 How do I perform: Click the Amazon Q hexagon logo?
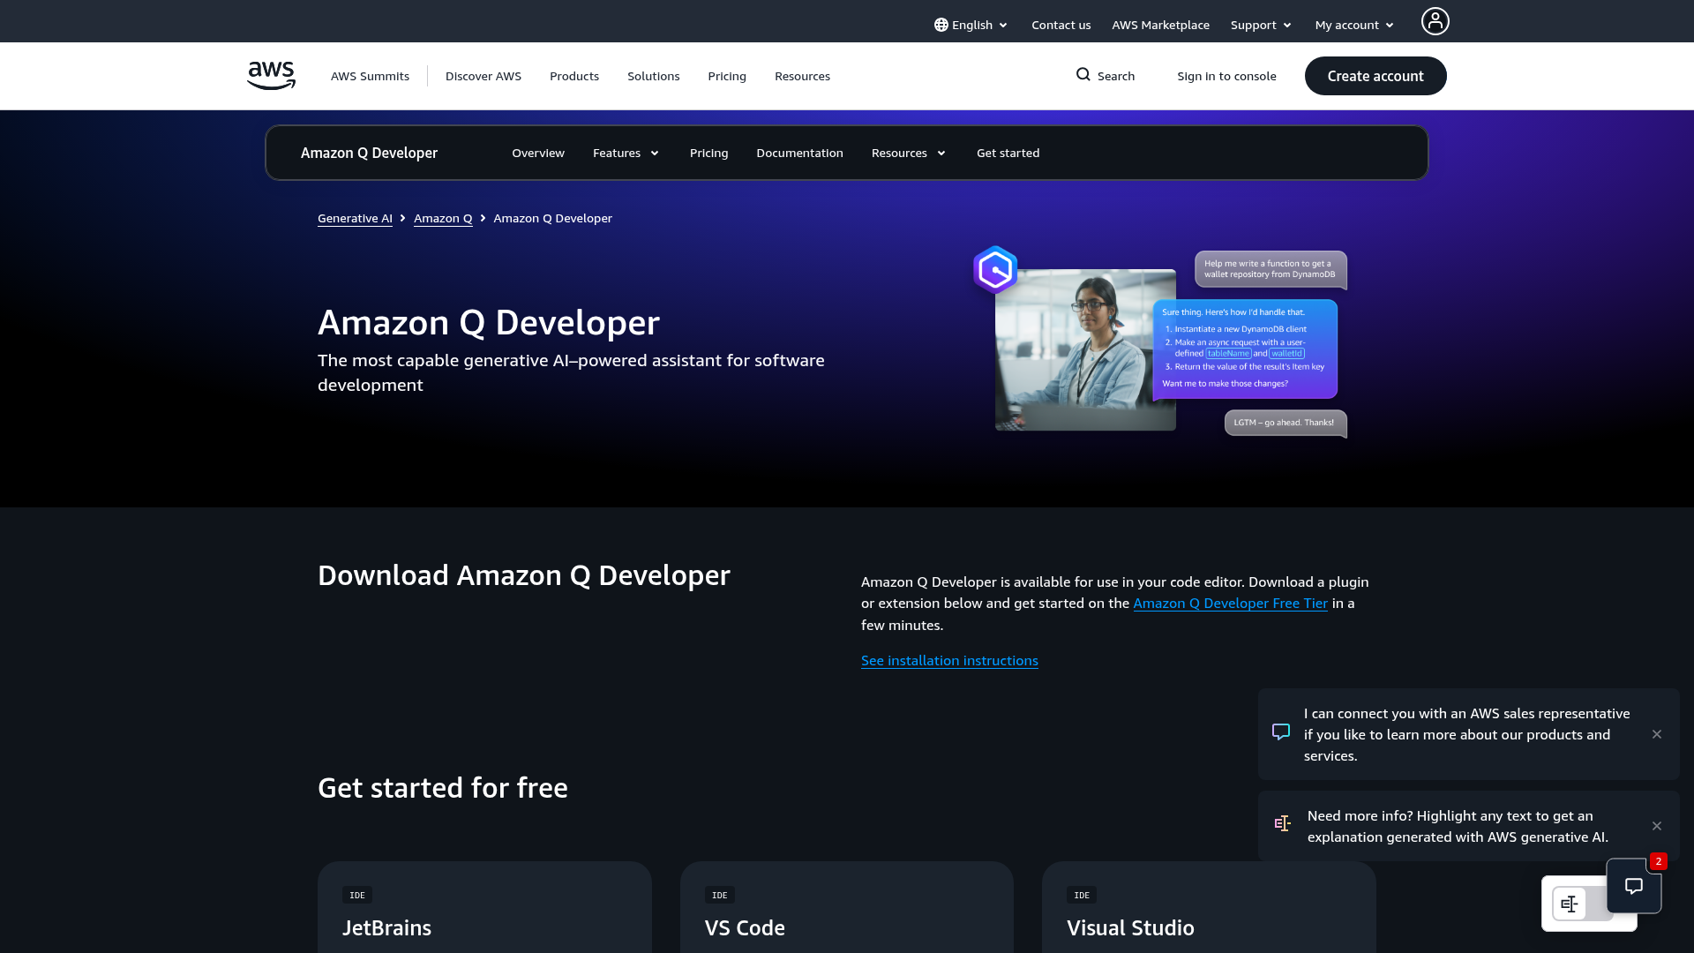coord(995,269)
